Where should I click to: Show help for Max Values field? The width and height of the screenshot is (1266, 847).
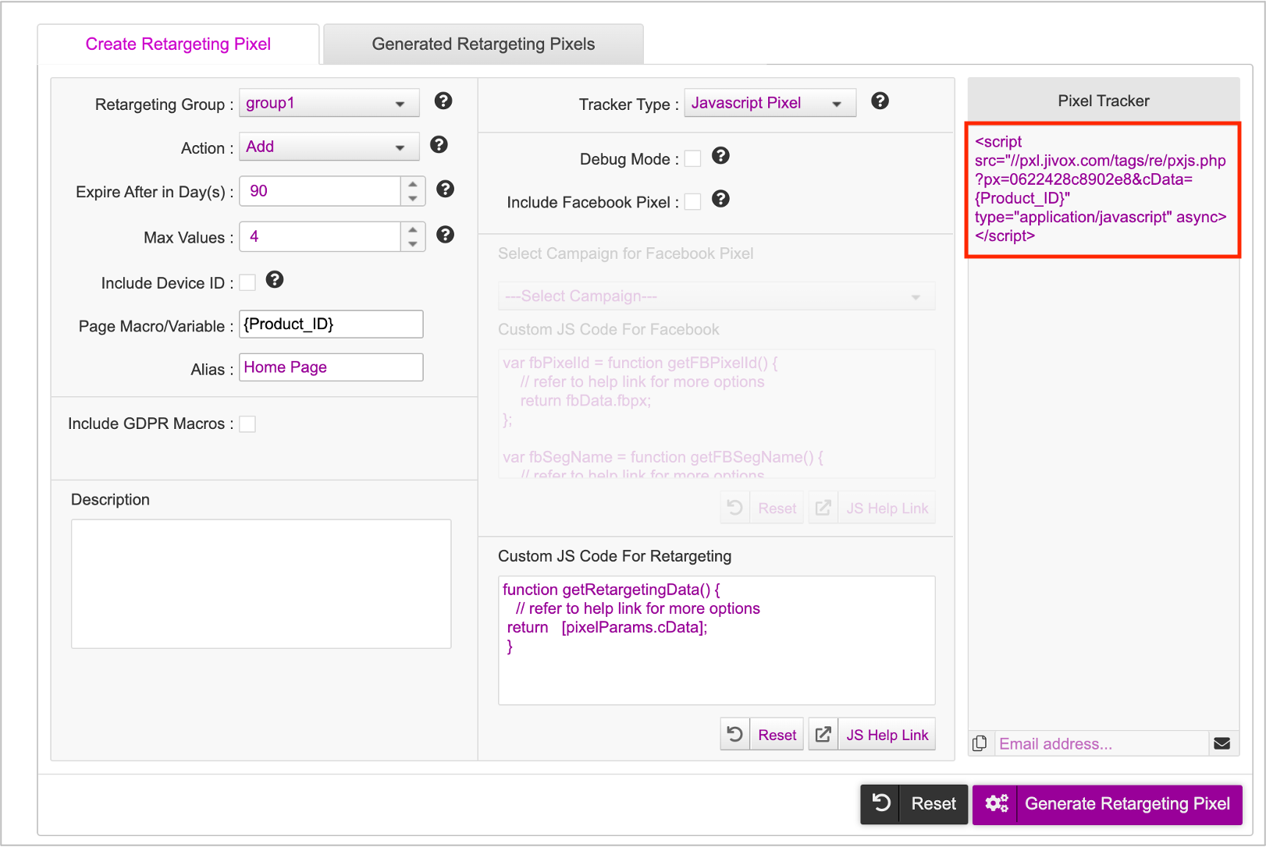coord(445,235)
